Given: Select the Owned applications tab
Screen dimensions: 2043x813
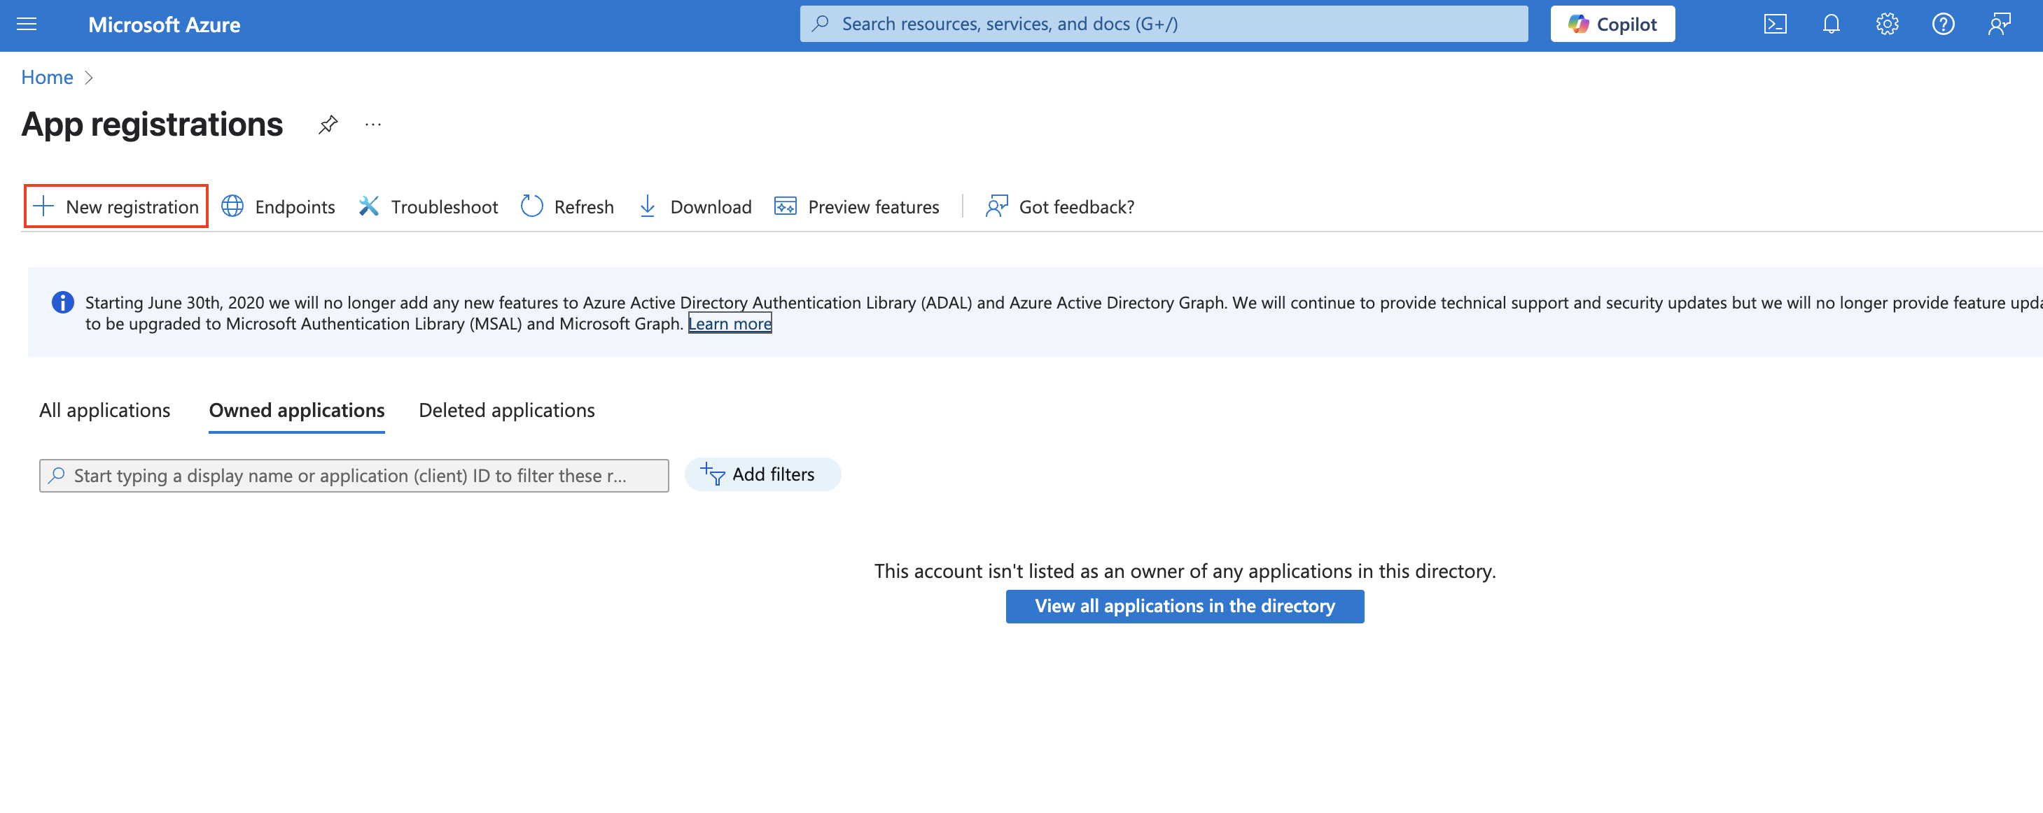Looking at the screenshot, I should [x=297, y=410].
